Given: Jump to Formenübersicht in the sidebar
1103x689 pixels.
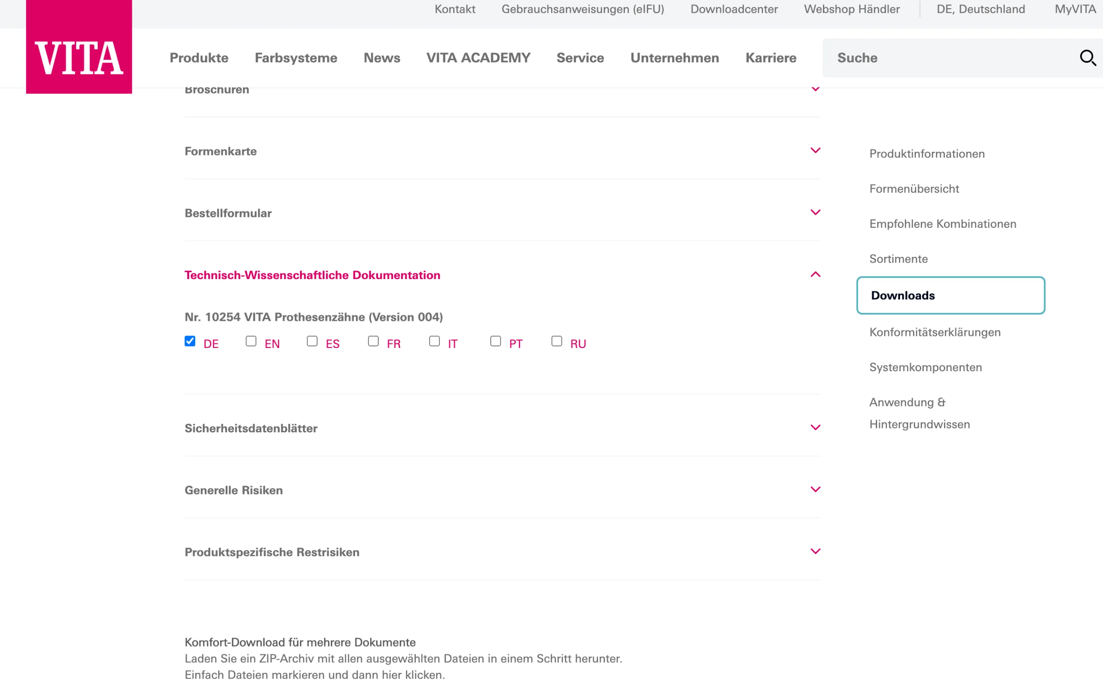Looking at the screenshot, I should pos(914,189).
